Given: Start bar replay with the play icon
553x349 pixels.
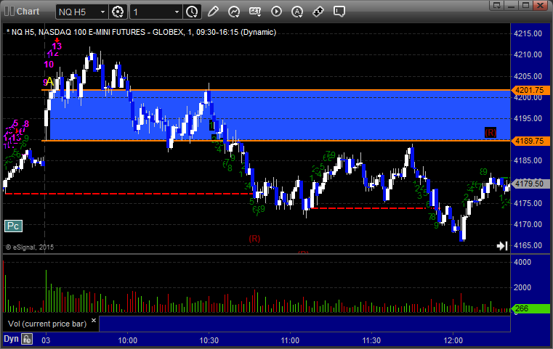Looking at the screenshot, I should coord(276,12).
